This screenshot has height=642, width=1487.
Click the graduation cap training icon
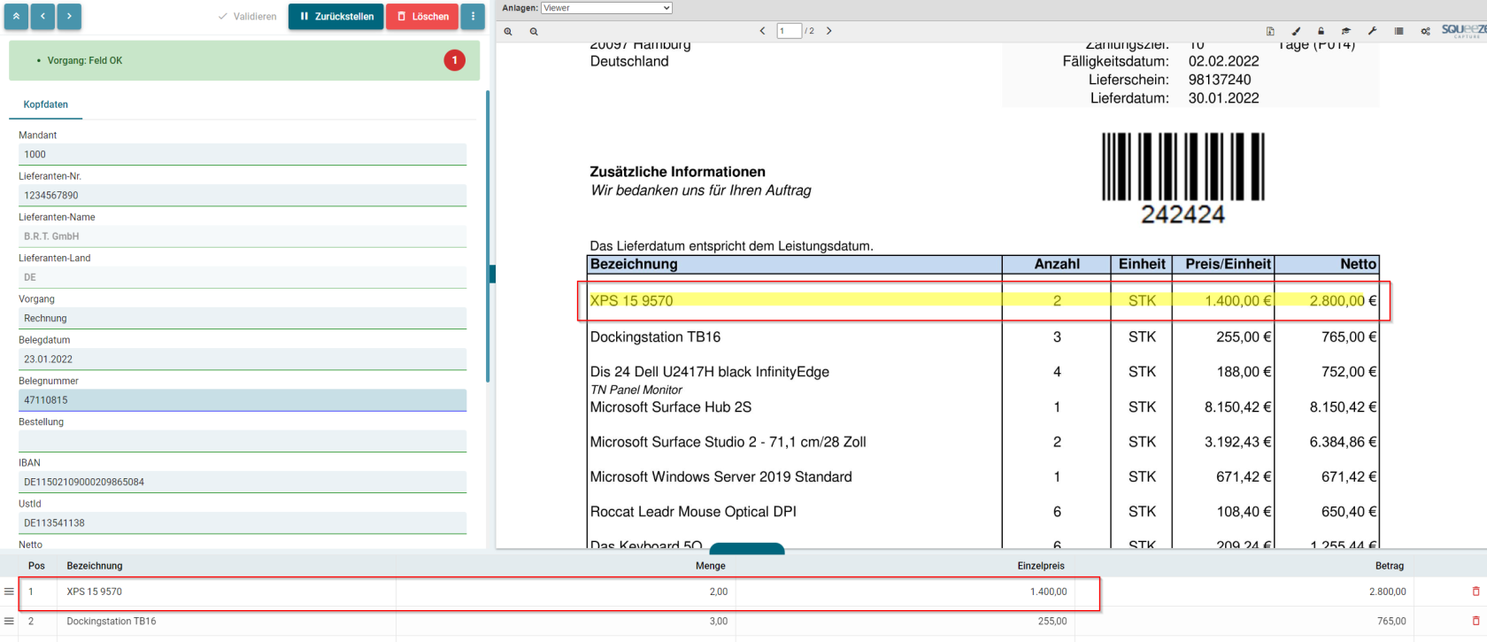(1346, 31)
